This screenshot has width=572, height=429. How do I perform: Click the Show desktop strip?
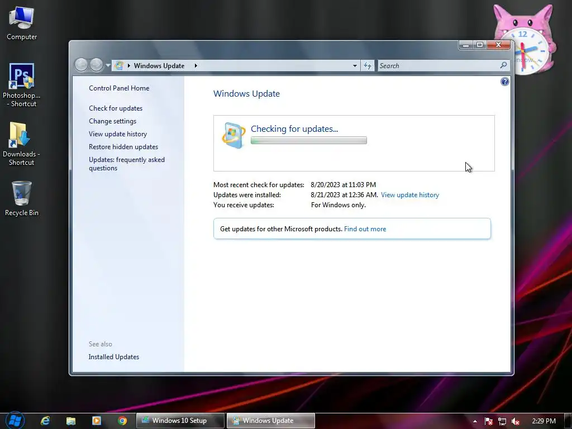(569, 421)
